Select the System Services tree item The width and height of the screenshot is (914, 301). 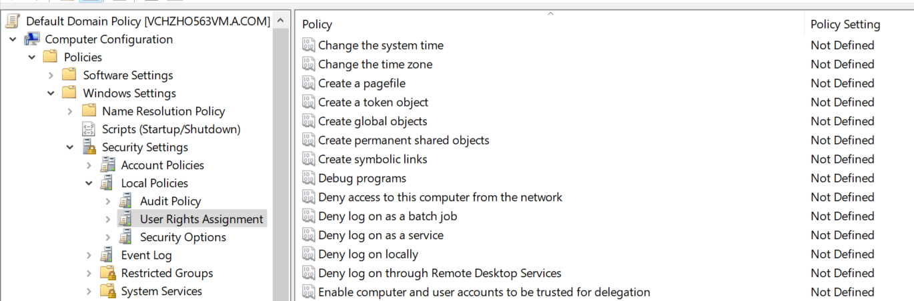pyautogui.click(x=161, y=291)
